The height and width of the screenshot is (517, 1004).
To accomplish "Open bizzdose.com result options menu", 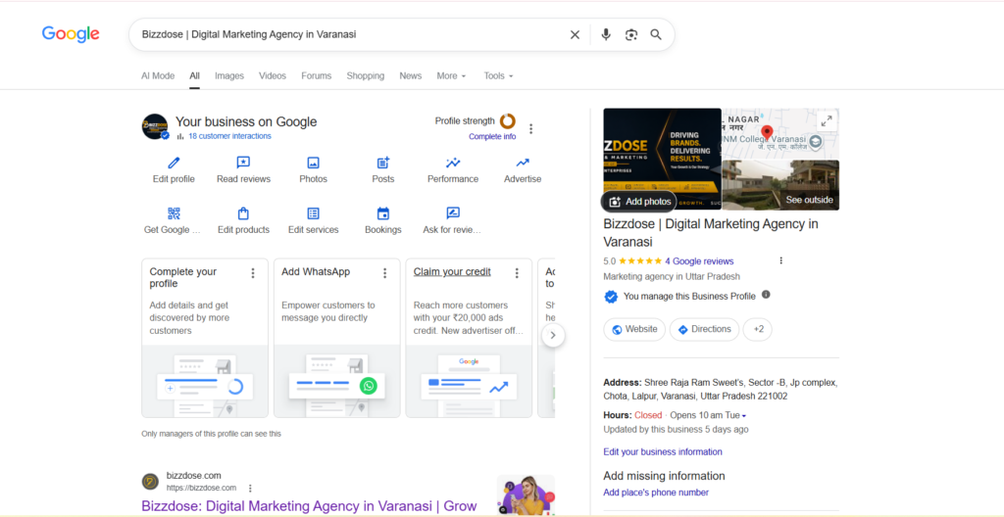I will tap(250, 489).
